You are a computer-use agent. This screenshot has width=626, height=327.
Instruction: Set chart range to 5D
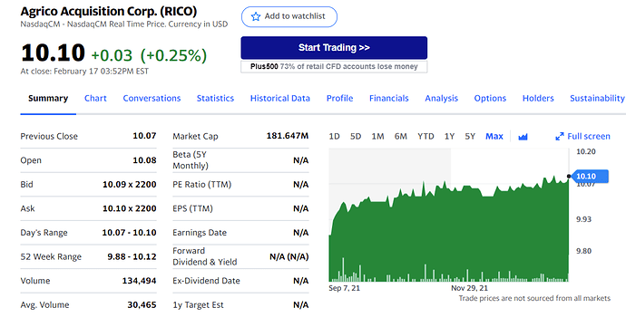pyautogui.click(x=356, y=137)
